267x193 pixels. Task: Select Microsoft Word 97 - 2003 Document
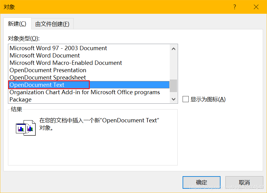(89, 48)
